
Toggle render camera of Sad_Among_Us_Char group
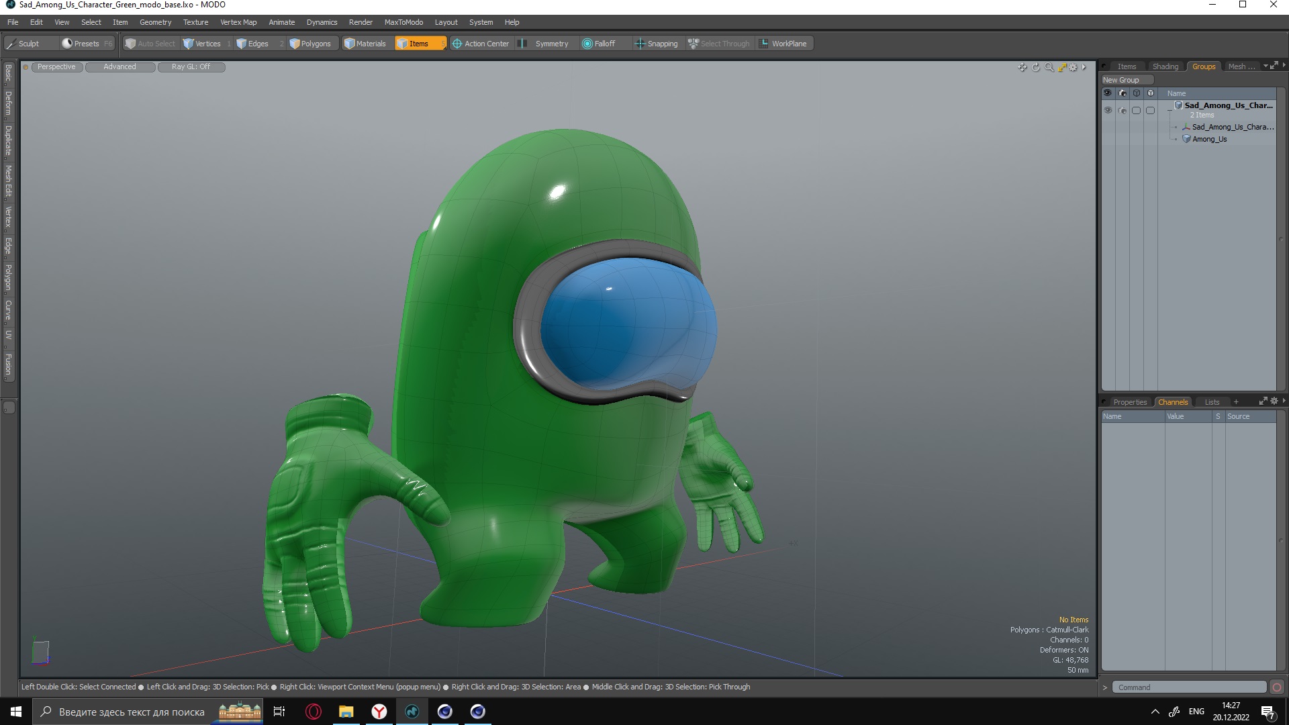[x=1122, y=110]
